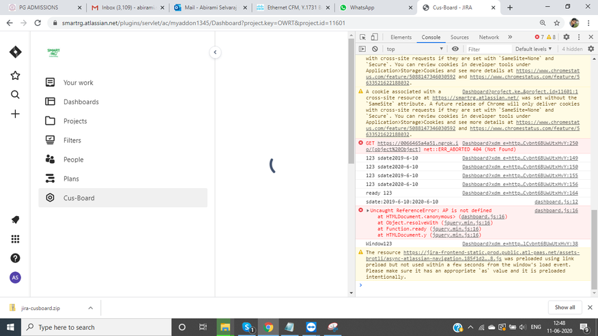Open the JavaScript context 'top' dropdown
Image resolution: width=598 pixels, height=336 pixels.
point(414,49)
